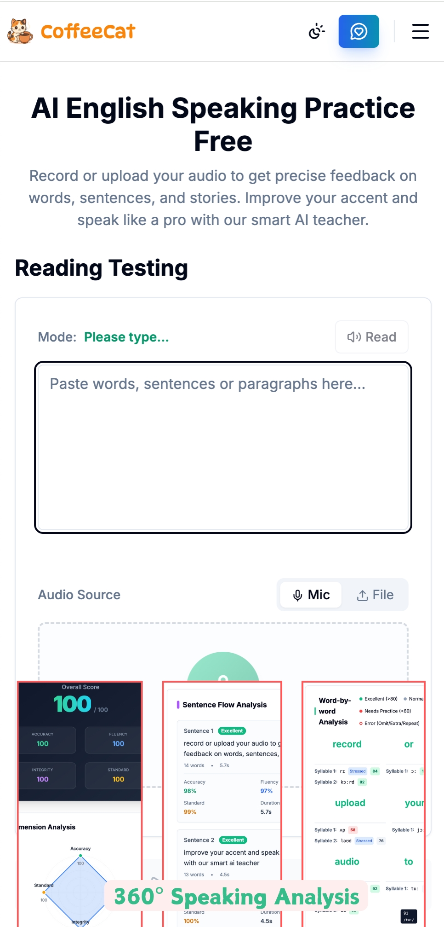Click the speaker icon inside the Read button

[354, 337]
